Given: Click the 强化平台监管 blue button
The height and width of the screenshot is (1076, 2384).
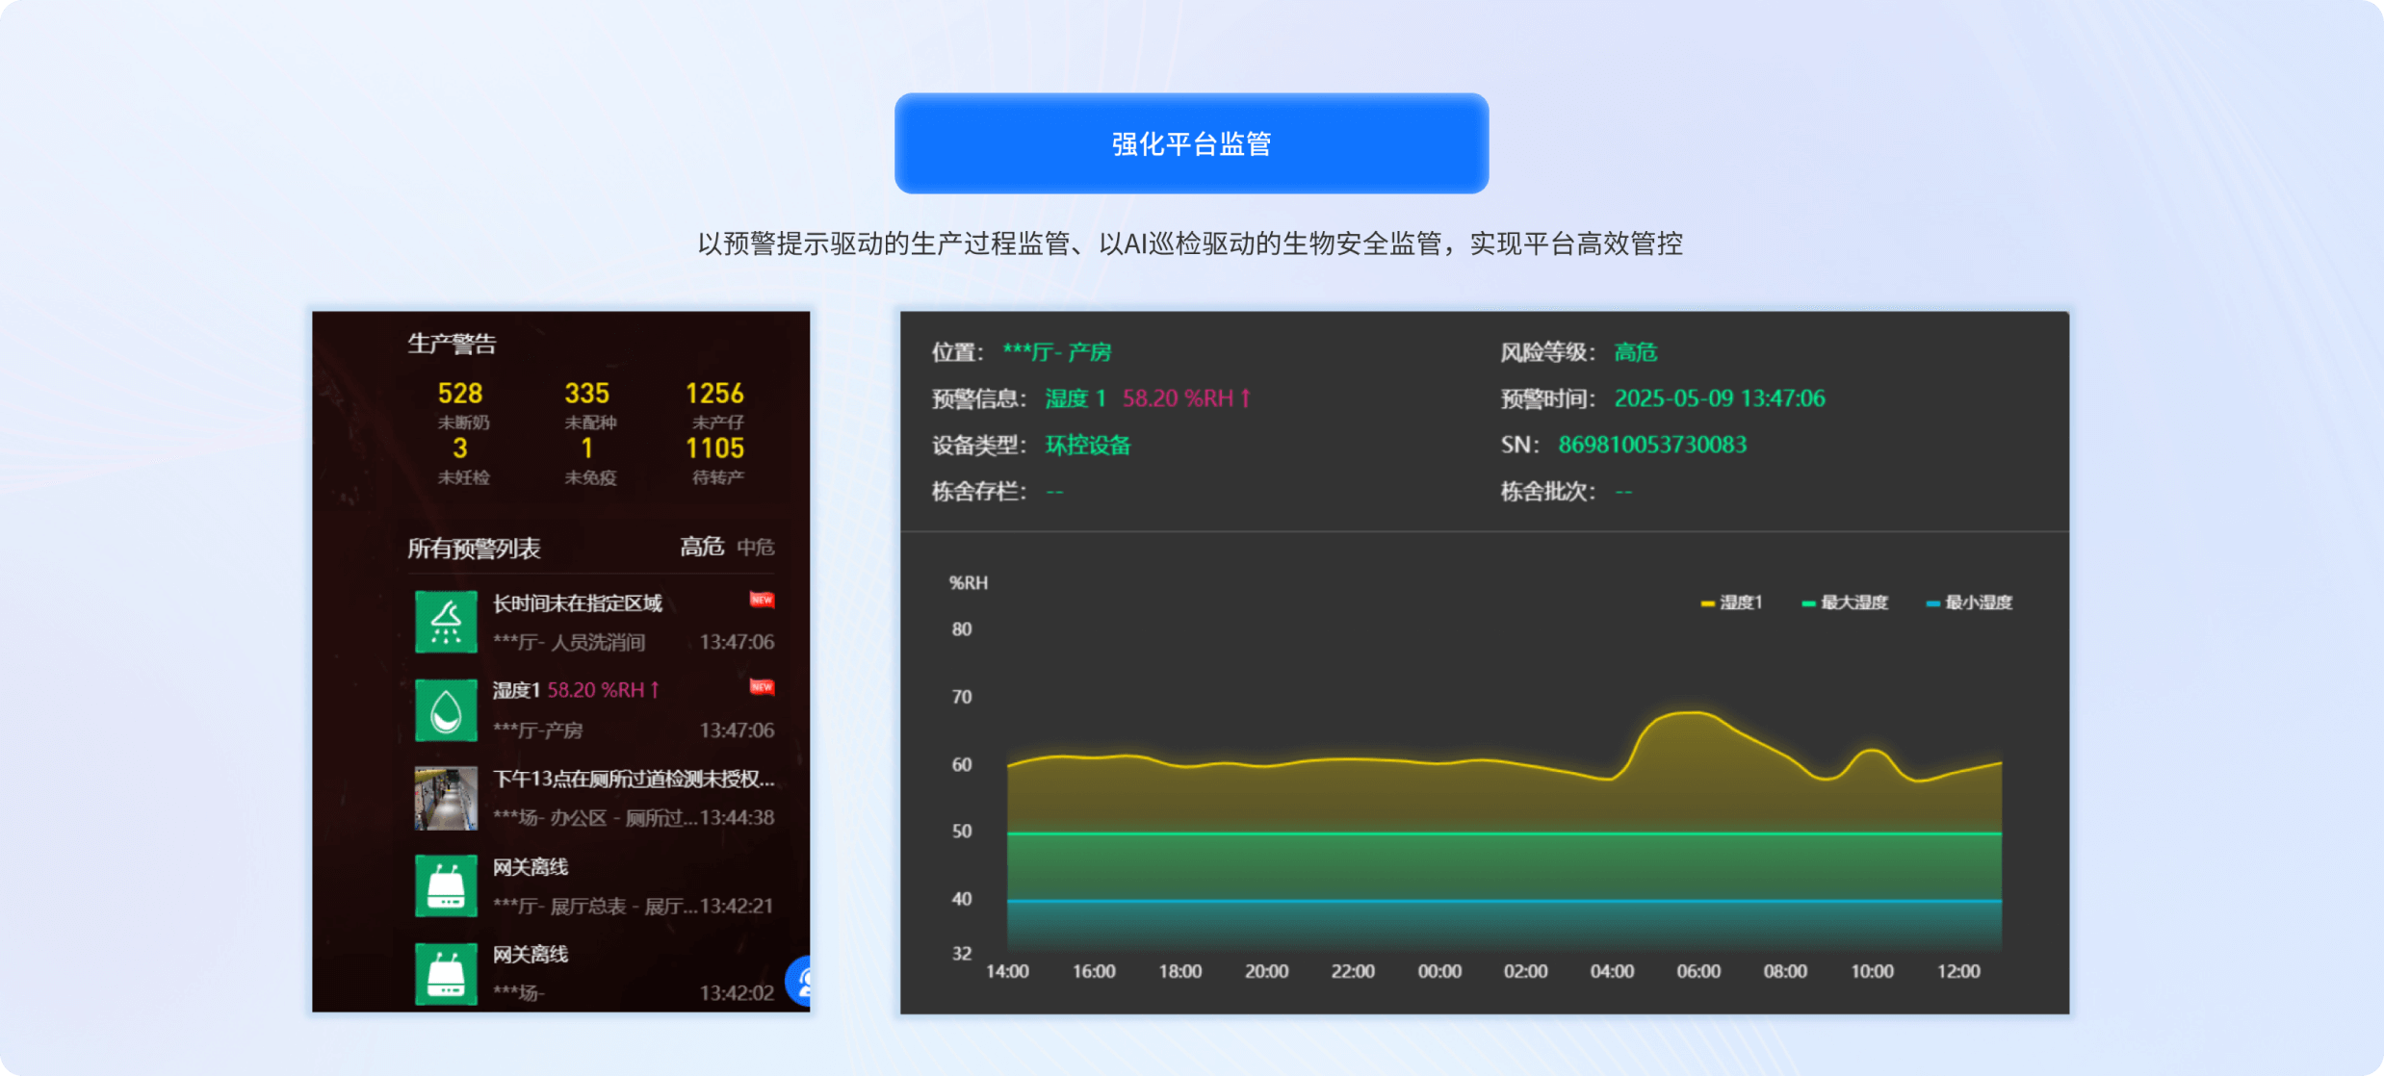Looking at the screenshot, I should (x=1191, y=143).
